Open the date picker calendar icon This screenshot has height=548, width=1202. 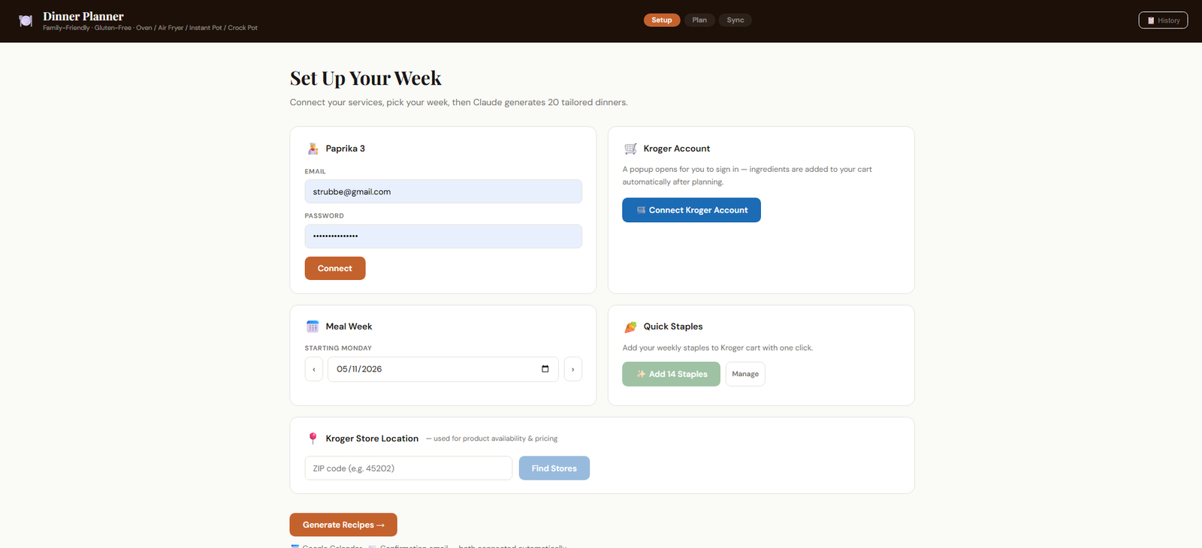pos(545,369)
